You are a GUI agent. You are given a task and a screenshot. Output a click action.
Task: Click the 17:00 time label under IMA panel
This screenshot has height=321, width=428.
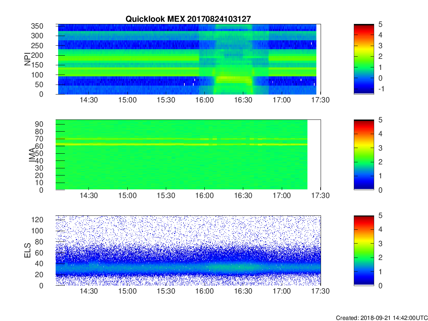tap(282, 196)
